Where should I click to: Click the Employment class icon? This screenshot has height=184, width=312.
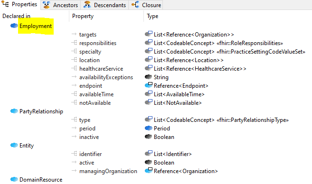(14, 26)
